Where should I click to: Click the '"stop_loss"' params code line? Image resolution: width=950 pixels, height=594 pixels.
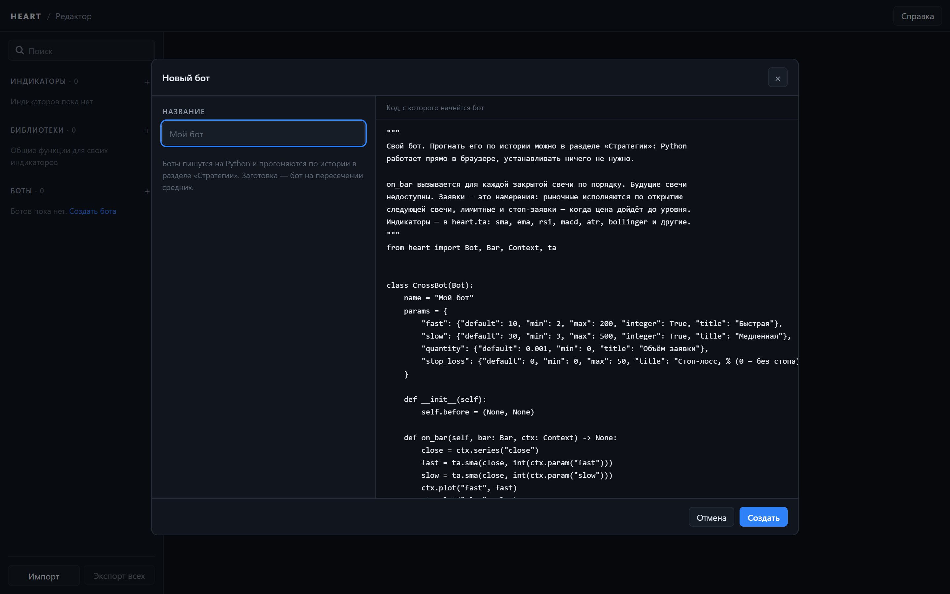point(610,361)
